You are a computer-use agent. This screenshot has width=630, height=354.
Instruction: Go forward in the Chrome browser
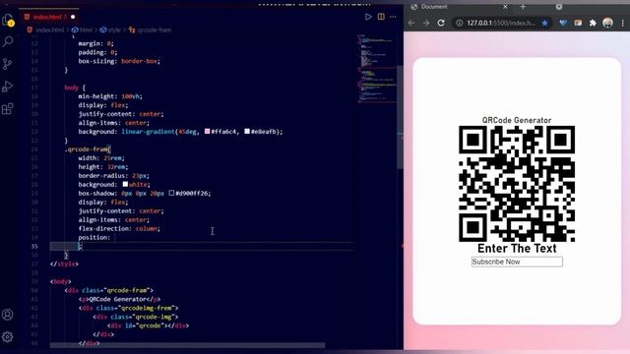coord(426,23)
